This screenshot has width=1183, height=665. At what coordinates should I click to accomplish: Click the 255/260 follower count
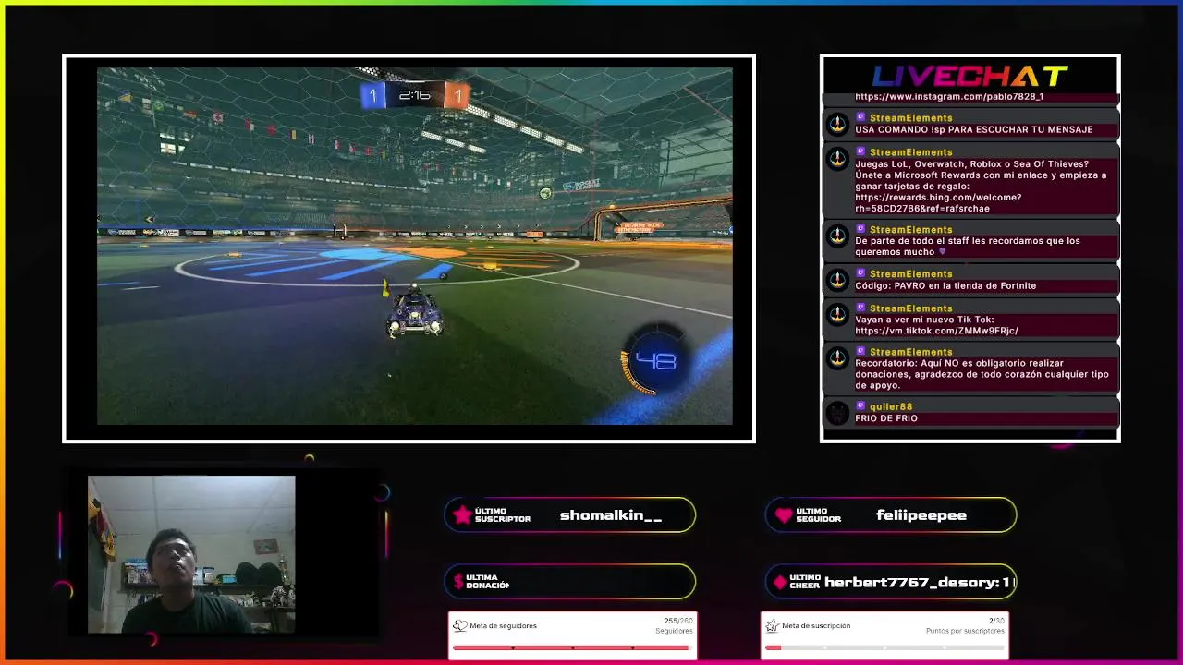coord(678,621)
